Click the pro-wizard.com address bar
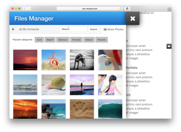181x132 pixels. coord(90,9)
